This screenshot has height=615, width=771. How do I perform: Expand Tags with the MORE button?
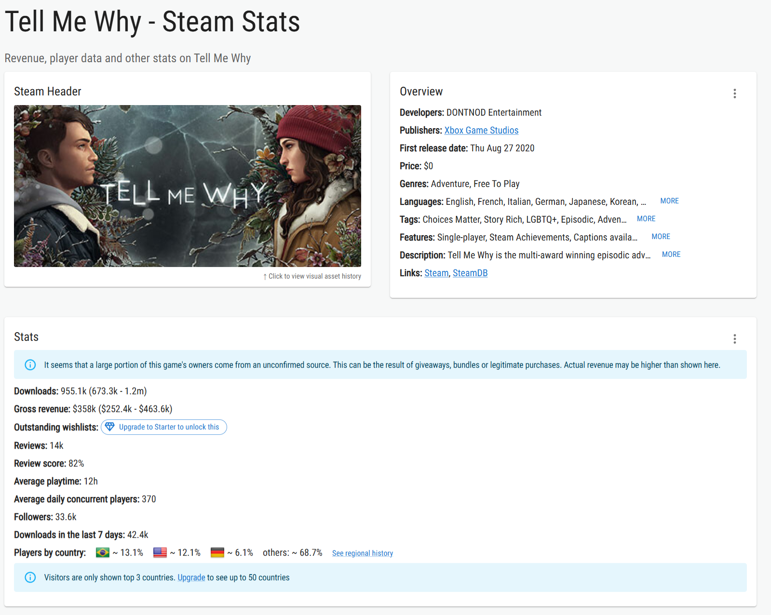pyautogui.click(x=646, y=219)
